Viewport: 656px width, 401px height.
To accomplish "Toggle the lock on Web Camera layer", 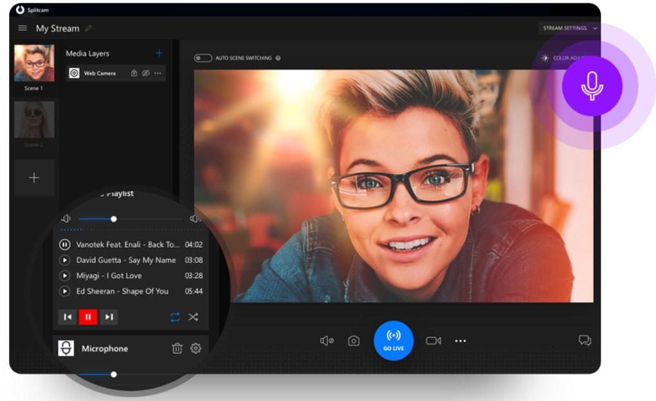I will (134, 73).
